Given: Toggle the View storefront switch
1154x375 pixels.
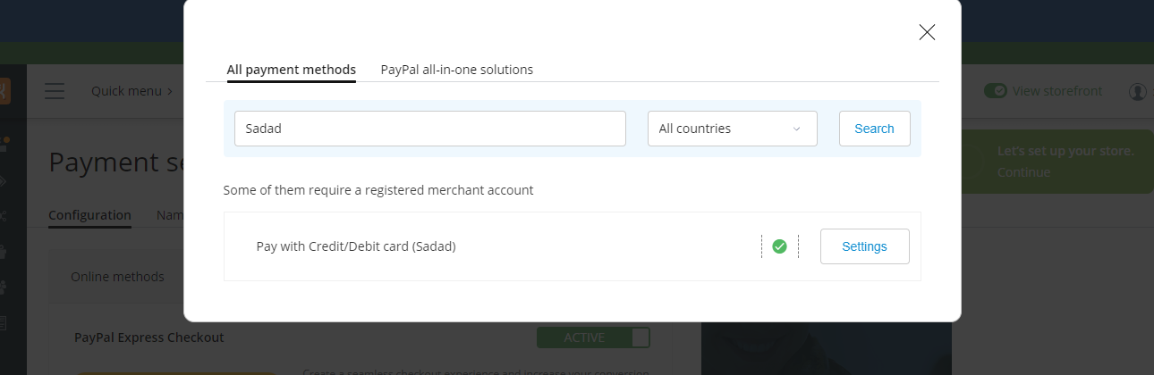Looking at the screenshot, I should (995, 91).
